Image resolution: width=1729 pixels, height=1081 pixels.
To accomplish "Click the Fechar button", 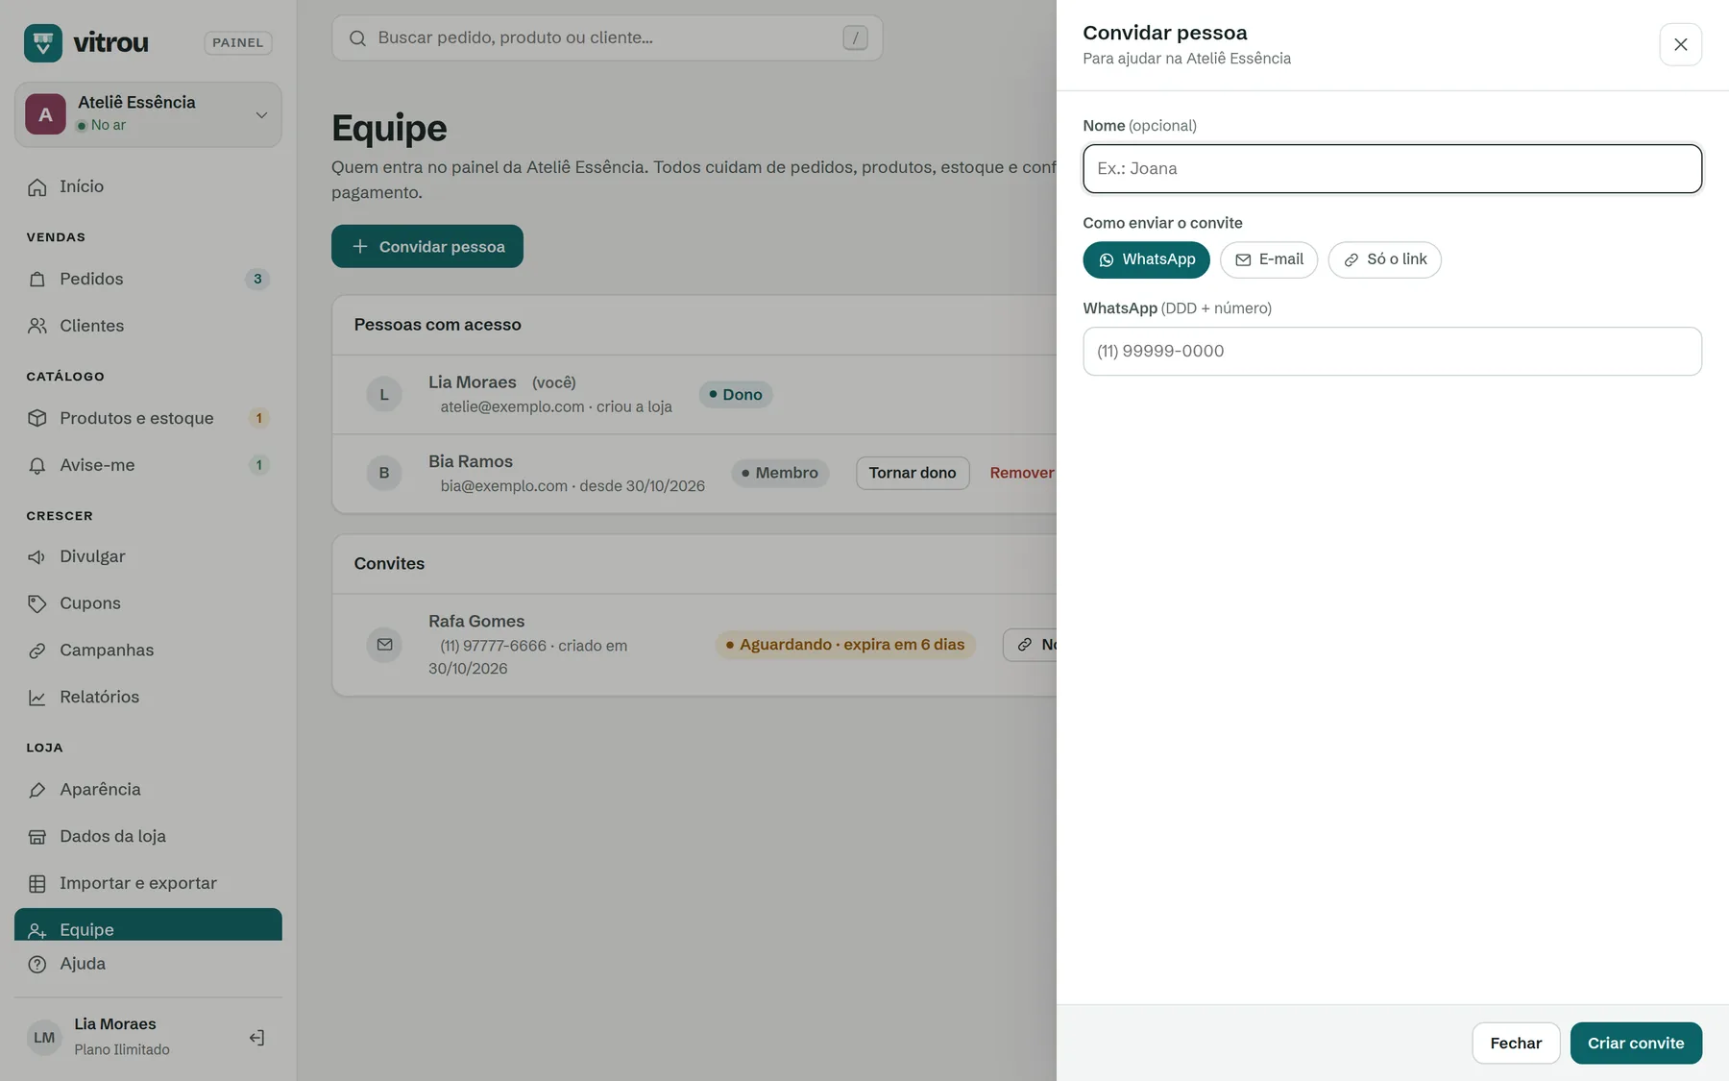I will (x=1516, y=1043).
